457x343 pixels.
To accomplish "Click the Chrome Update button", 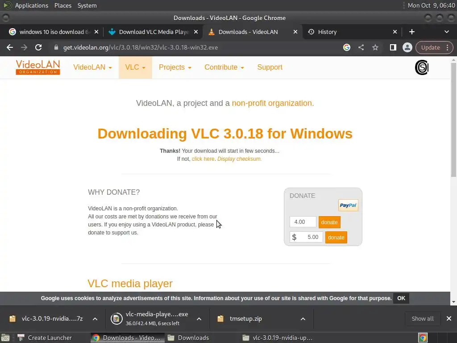I will (x=431, y=47).
